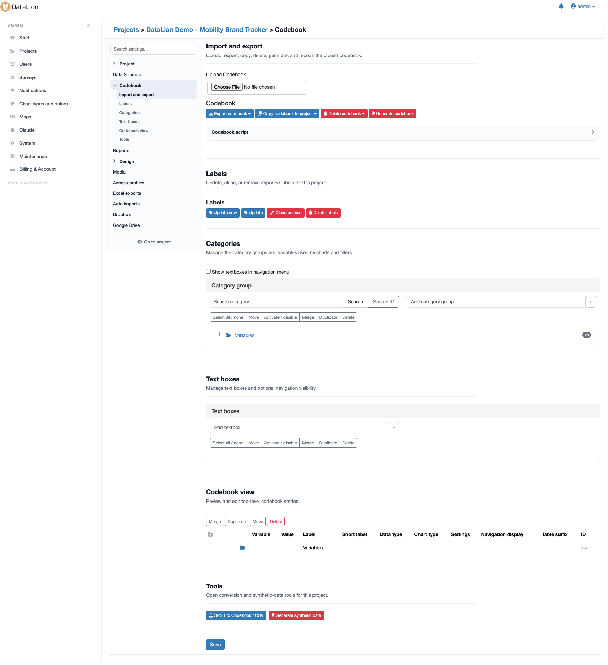The width and height of the screenshot is (608, 665).
Task: Click the Variables open folder icon
Action: click(x=228, y=335)
